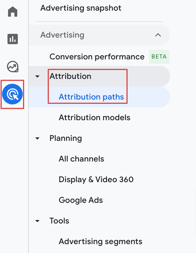196x253 pixels.
Task: Open Advertising snapshot
Action: pyautogui.click(x=81, y=8)
